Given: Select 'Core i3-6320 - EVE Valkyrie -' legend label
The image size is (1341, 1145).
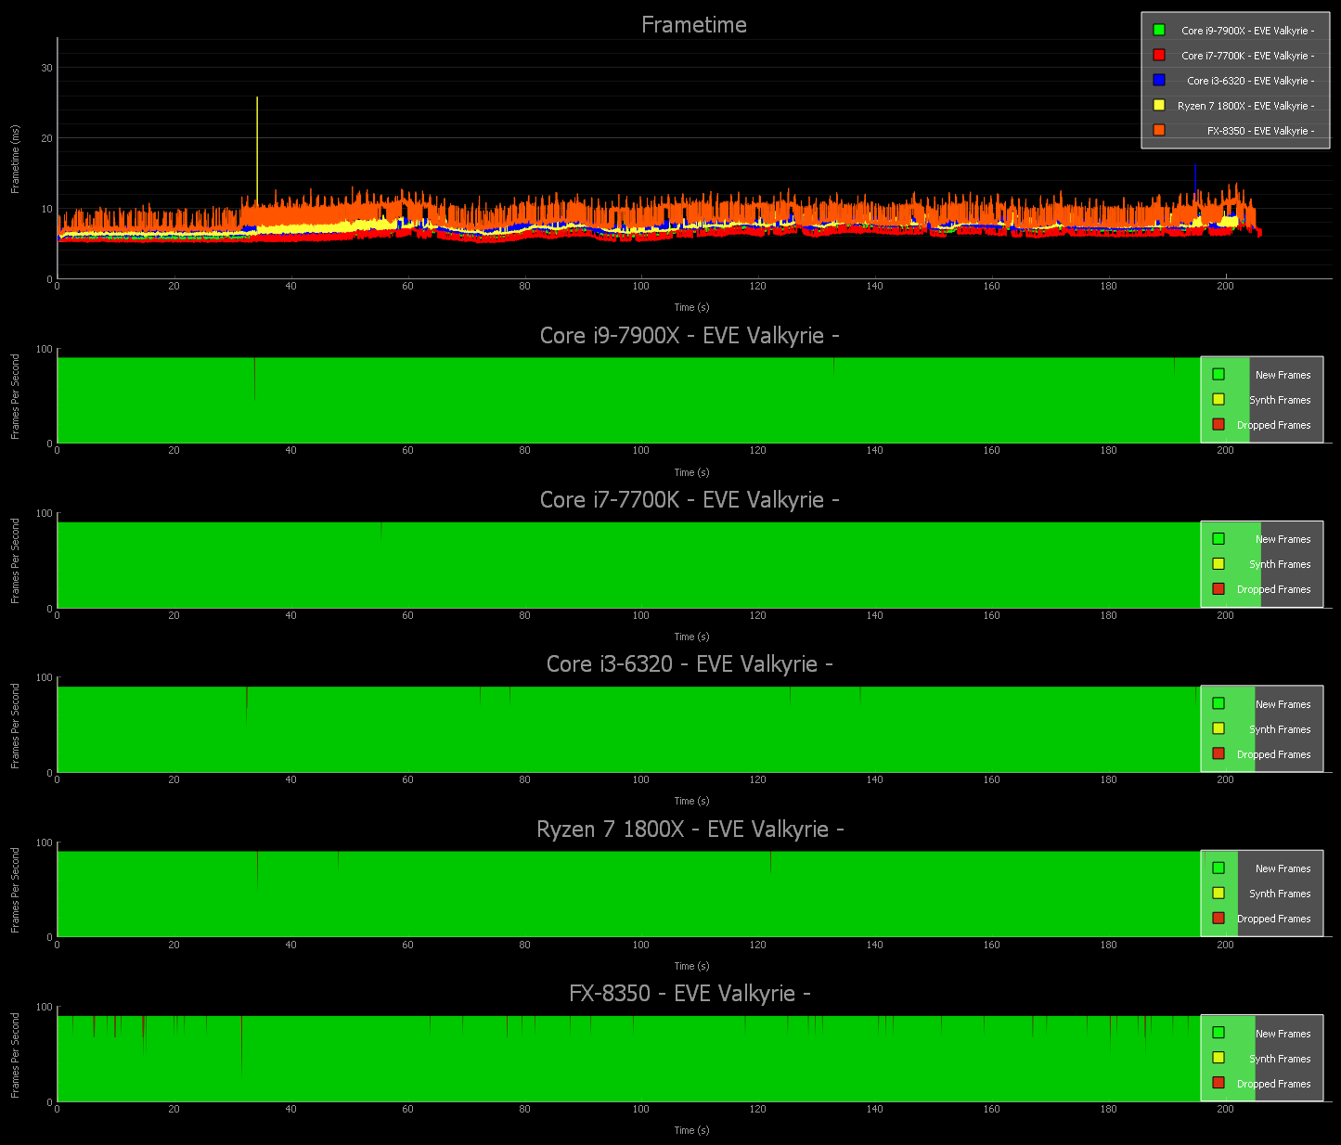Looking at the screenshot, I should tap(1250, 81).
